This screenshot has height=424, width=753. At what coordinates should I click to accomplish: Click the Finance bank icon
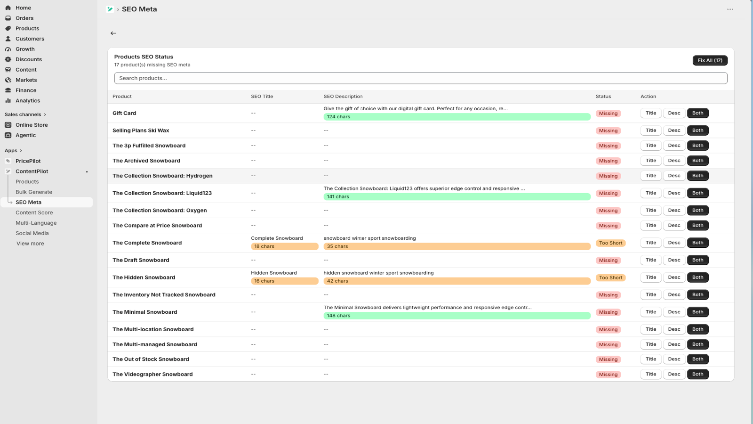click(8, 90)
